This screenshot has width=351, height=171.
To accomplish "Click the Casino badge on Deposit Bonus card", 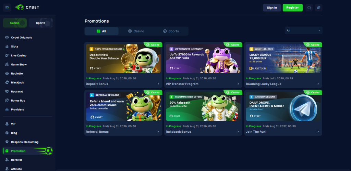I will 153,45.
